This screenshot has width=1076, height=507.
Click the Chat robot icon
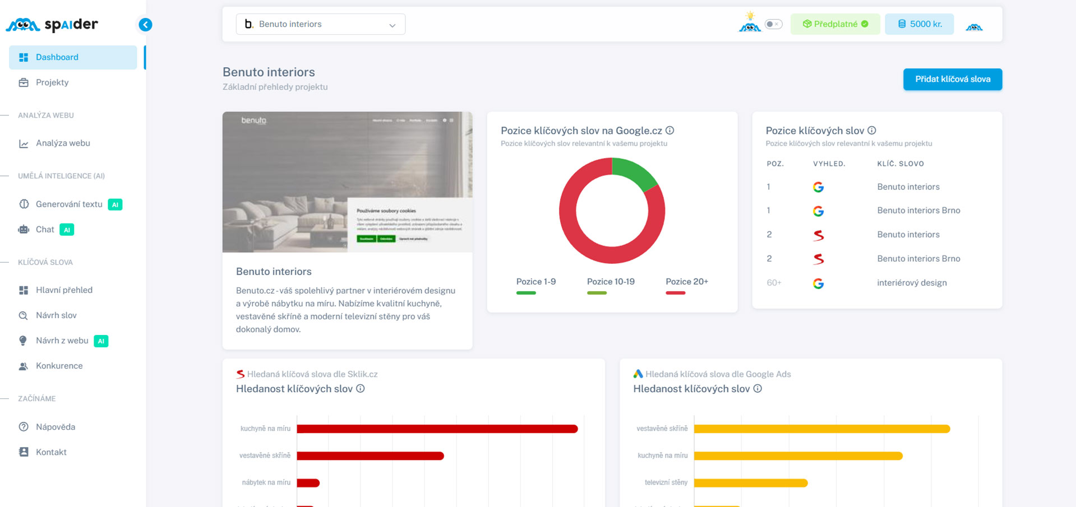[x=24, y=229]
